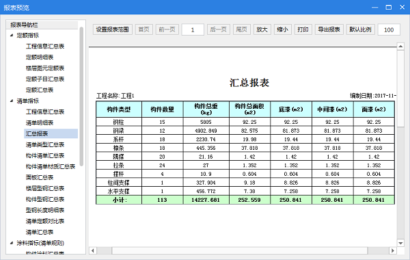Click the 报表导航栏 panel header
Screen dimensions: 410x260
click(x=42, y=25)
